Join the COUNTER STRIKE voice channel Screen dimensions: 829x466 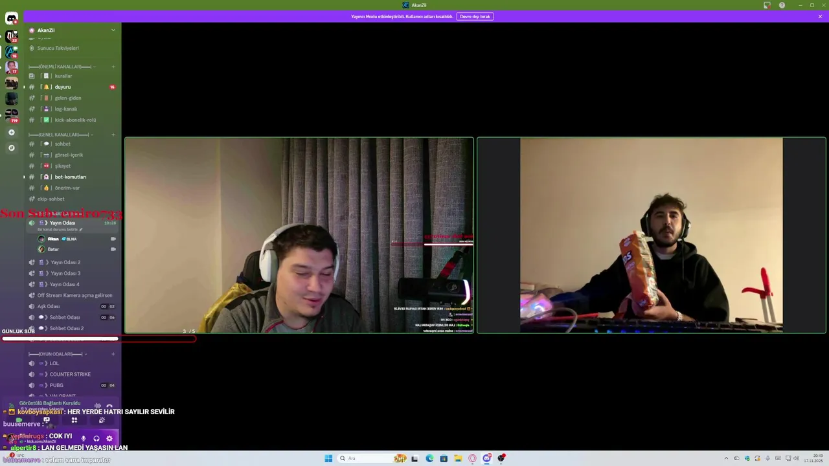pyautogui.click(x=72, y=374)
